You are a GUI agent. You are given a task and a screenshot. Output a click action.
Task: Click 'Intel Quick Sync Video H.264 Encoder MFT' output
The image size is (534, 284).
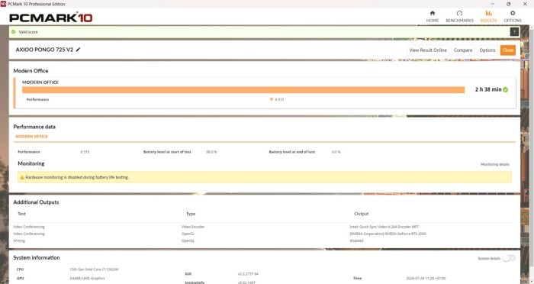pyautogui.click(x=384, y=227)
